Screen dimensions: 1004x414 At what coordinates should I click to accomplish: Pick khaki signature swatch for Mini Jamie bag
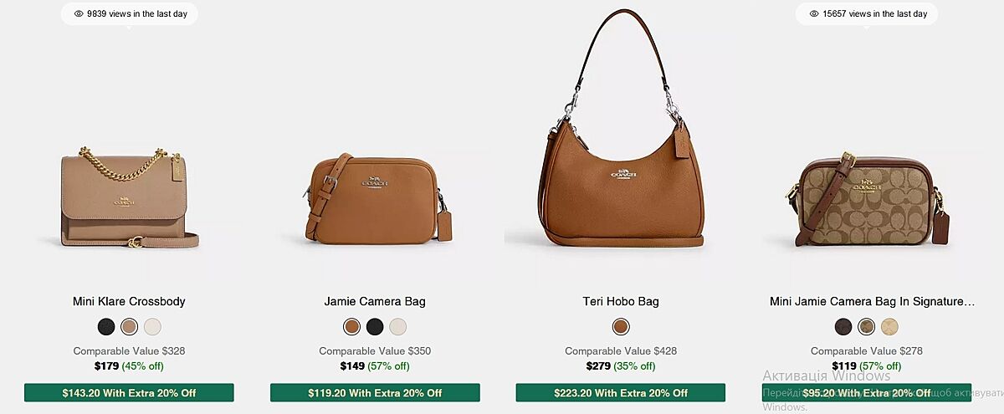tap(867, 327)
